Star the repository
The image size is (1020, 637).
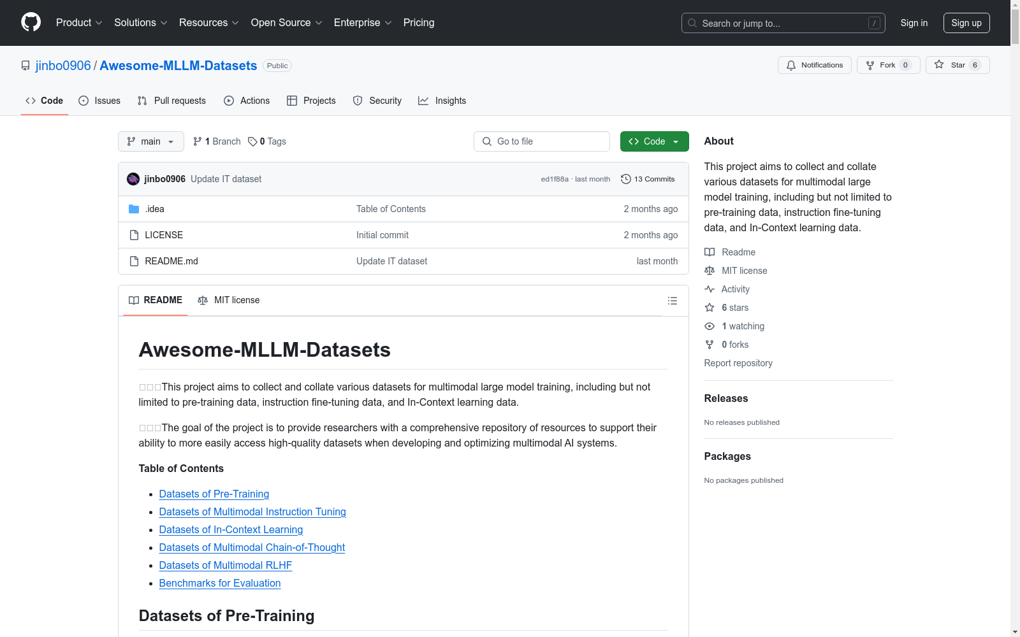pos(957,65)
